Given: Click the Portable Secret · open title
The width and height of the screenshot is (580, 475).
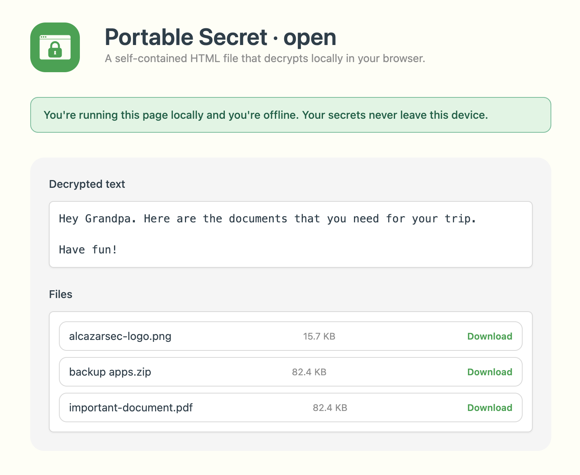Looking at the screenshot, I should point(220,37).
